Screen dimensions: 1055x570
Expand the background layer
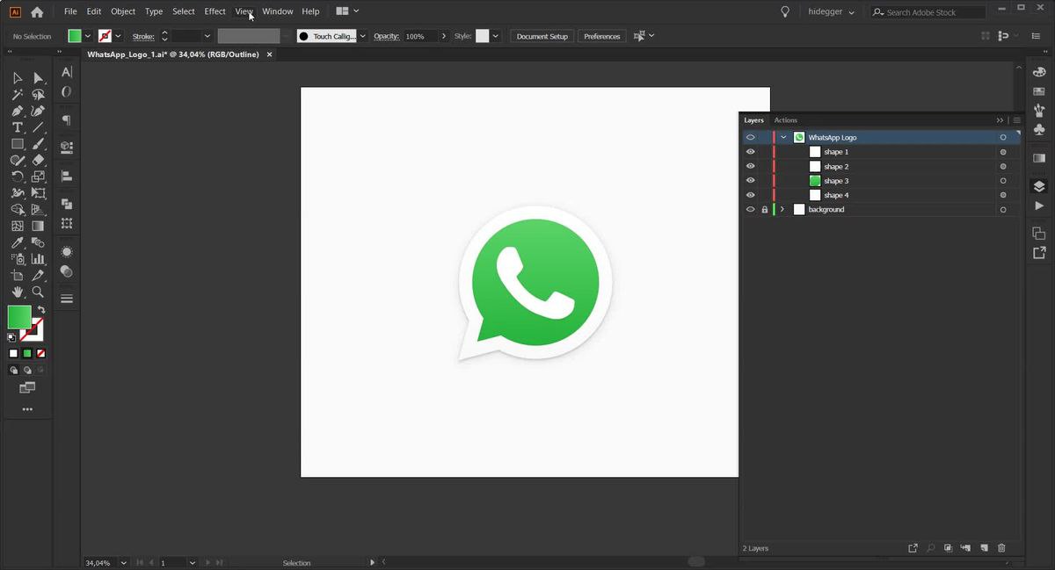coord(782,210)
